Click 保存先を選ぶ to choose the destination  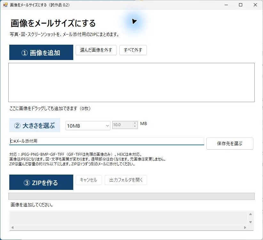tap(230, 144)
